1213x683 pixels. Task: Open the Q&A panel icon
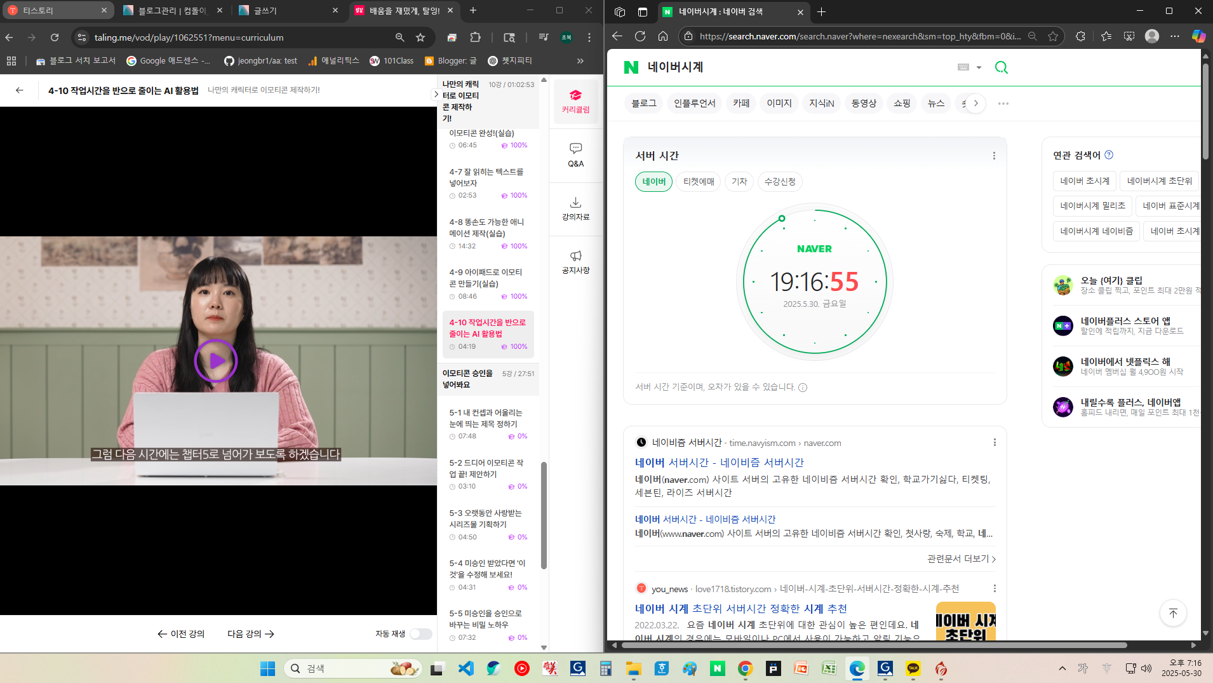(575, 155)
